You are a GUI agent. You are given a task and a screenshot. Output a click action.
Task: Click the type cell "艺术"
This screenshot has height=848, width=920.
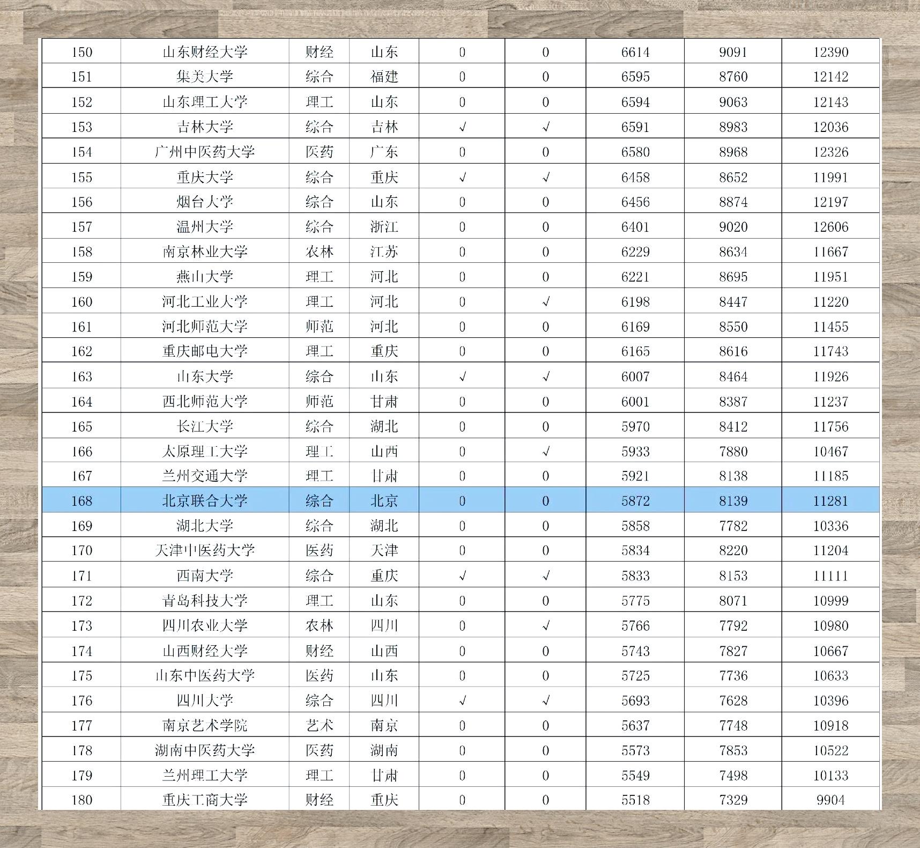[x=319, y=725]
